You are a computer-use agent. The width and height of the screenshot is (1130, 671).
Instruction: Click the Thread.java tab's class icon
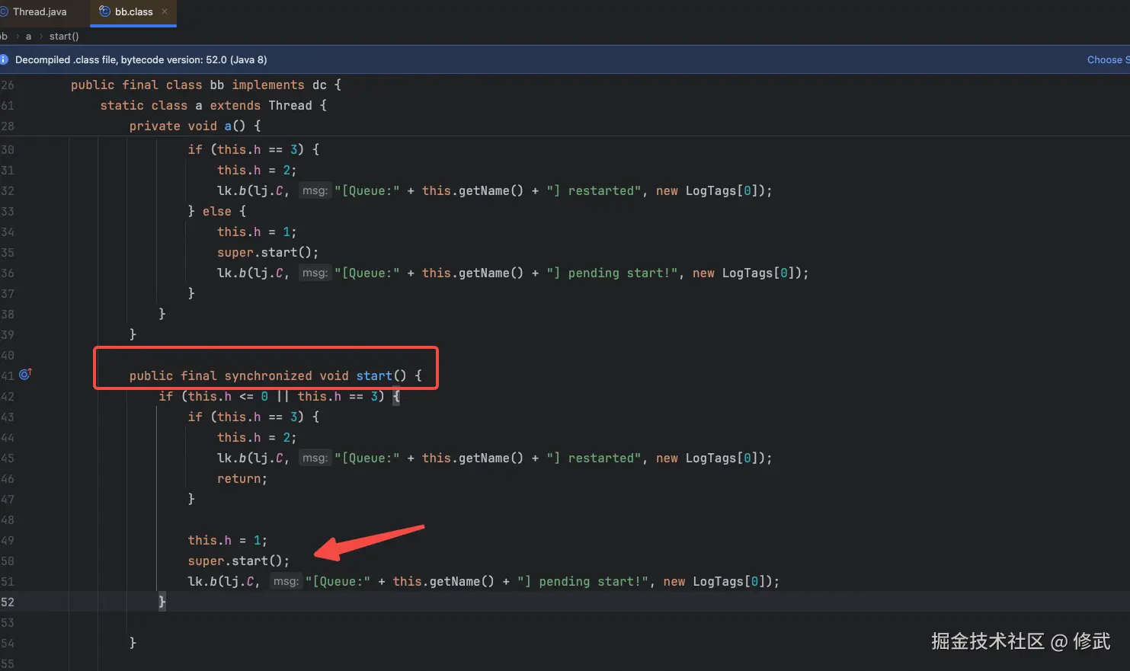4,11
